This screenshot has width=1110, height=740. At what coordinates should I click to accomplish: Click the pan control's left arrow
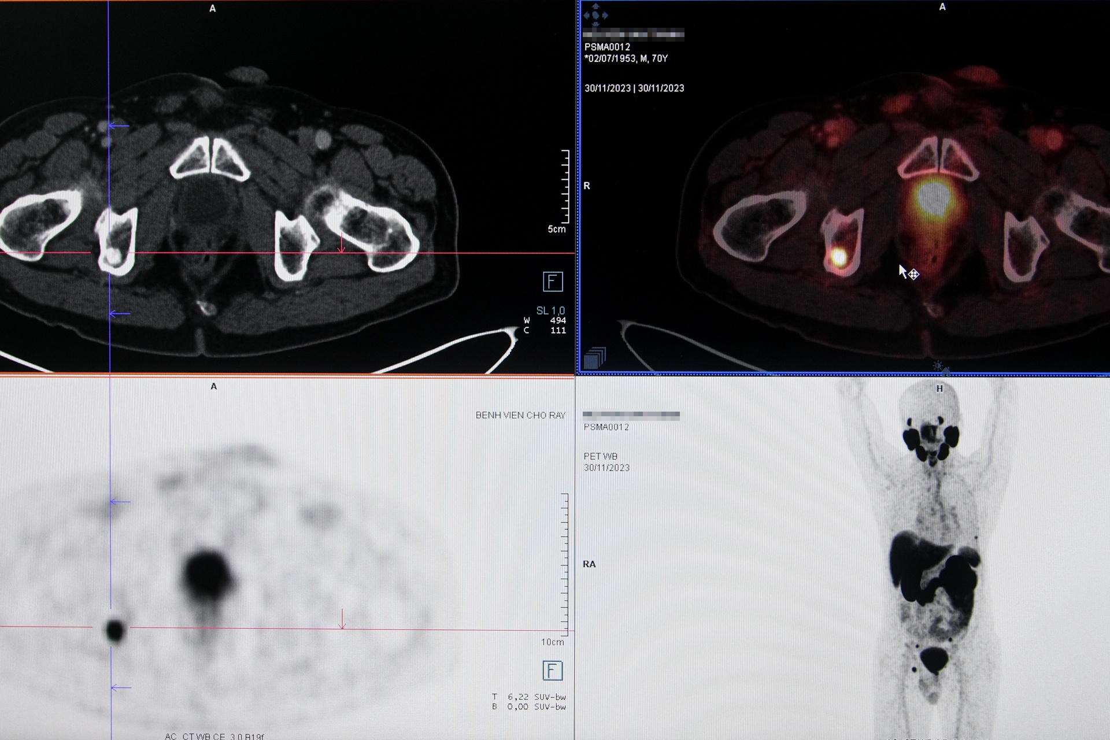(x=586, y=16)
